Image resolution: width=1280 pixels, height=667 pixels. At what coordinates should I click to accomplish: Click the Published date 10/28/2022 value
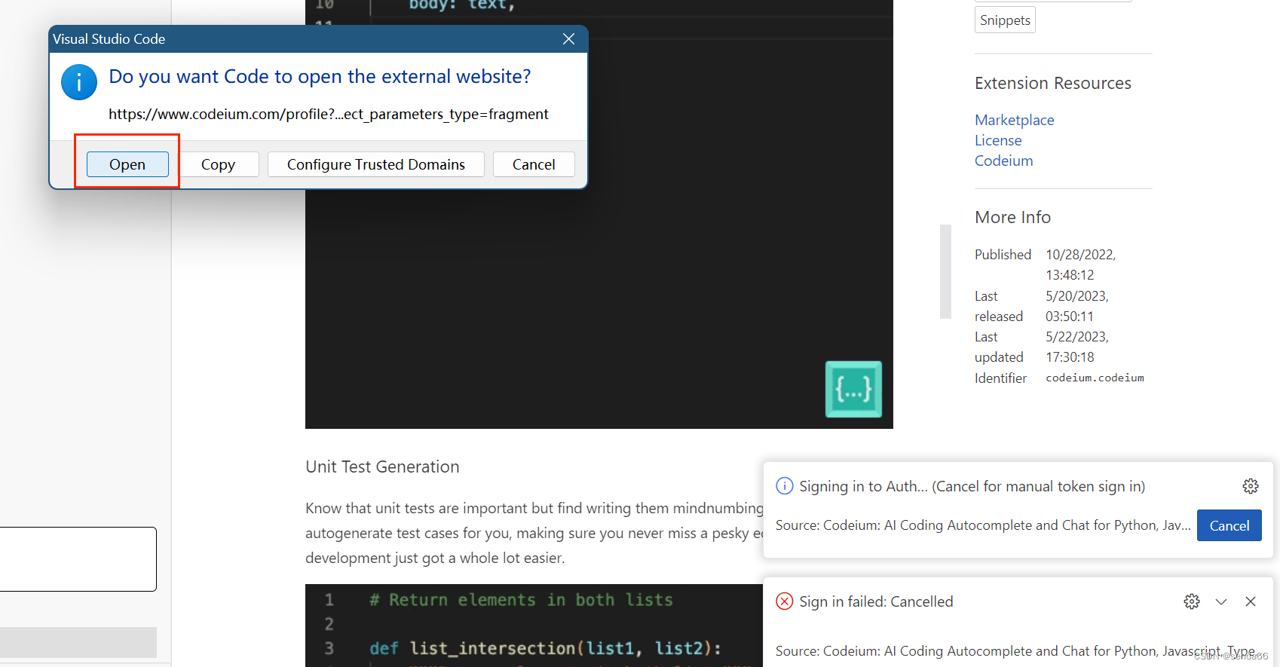(x=1080, y=265)
